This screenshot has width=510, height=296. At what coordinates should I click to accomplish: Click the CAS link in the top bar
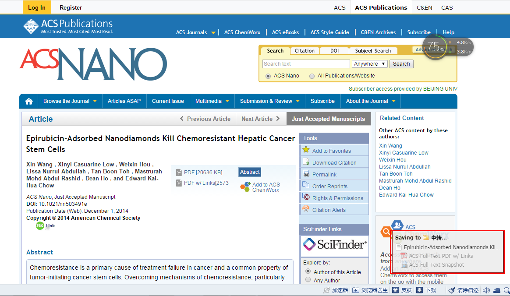click(x=447, y=7)
